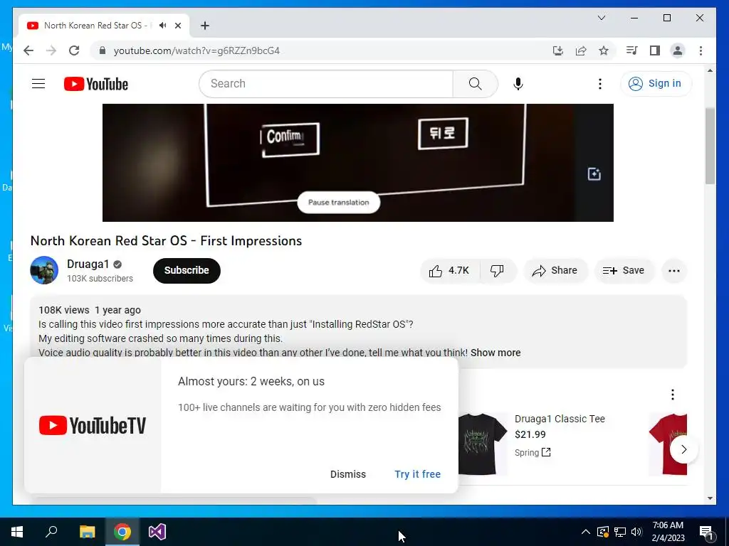
Task: Go to YouTube home via logo
Action: (x=96, y=84)
